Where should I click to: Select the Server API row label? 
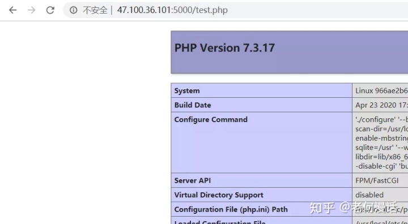tap(192, 180)
